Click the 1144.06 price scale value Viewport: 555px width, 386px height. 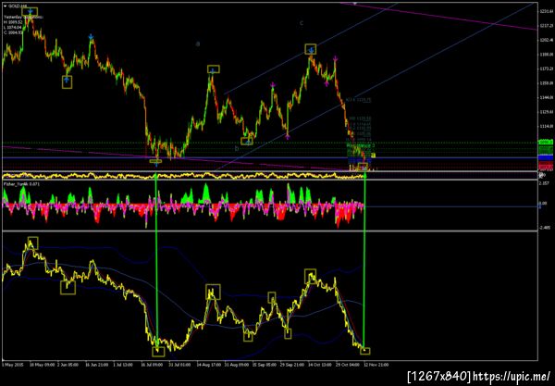point(547,97)
